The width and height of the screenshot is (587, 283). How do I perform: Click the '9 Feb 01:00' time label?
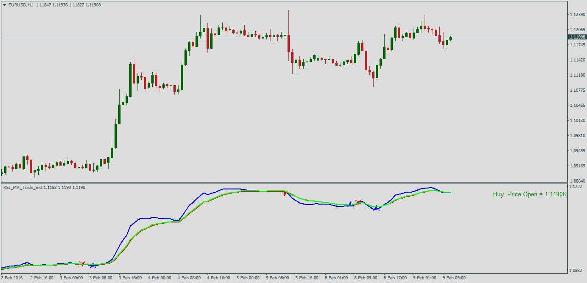point(425,277)
